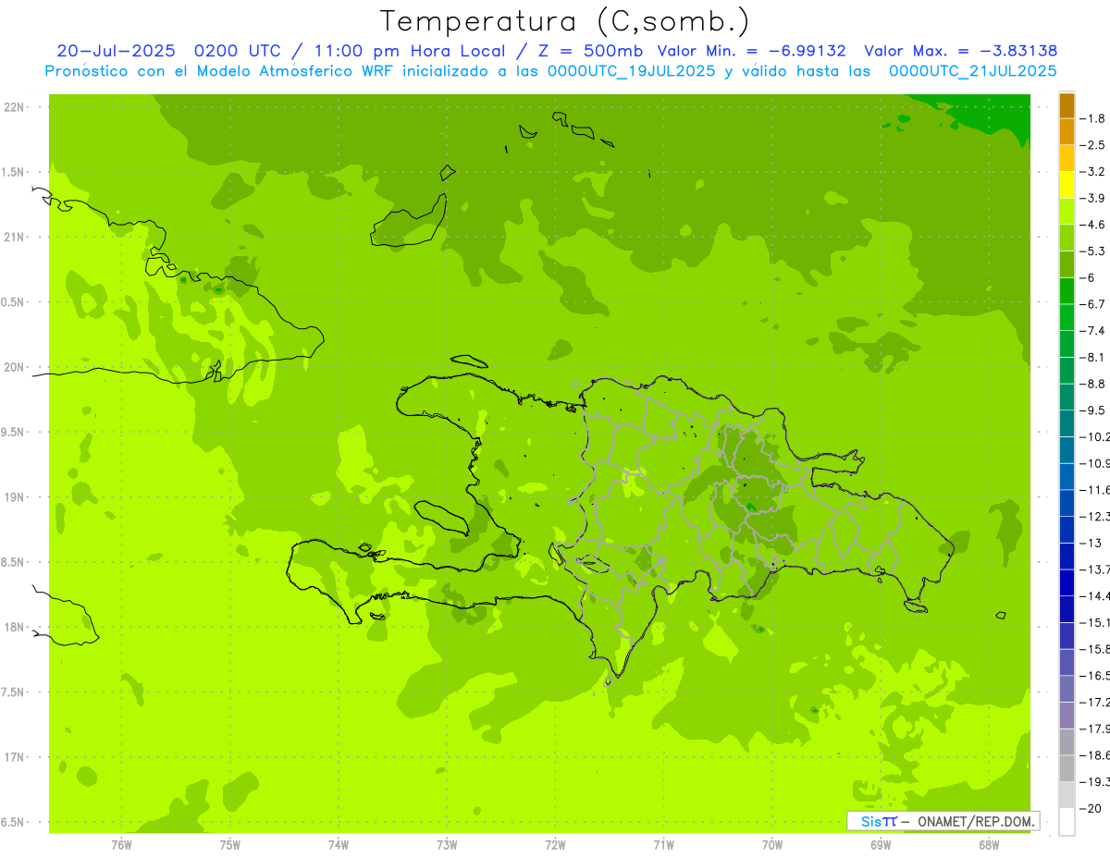The height and width of the screenshot is (857, 1110).
Task: Pick the blue swatch between -13 and -13.7
Action: 1067,556
